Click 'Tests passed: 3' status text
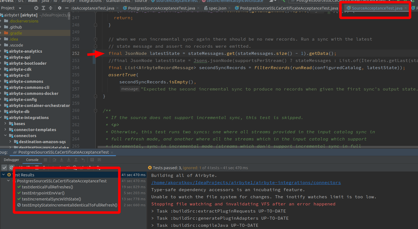This screenshot has height=229, width=418. click(x=167, y=168)
